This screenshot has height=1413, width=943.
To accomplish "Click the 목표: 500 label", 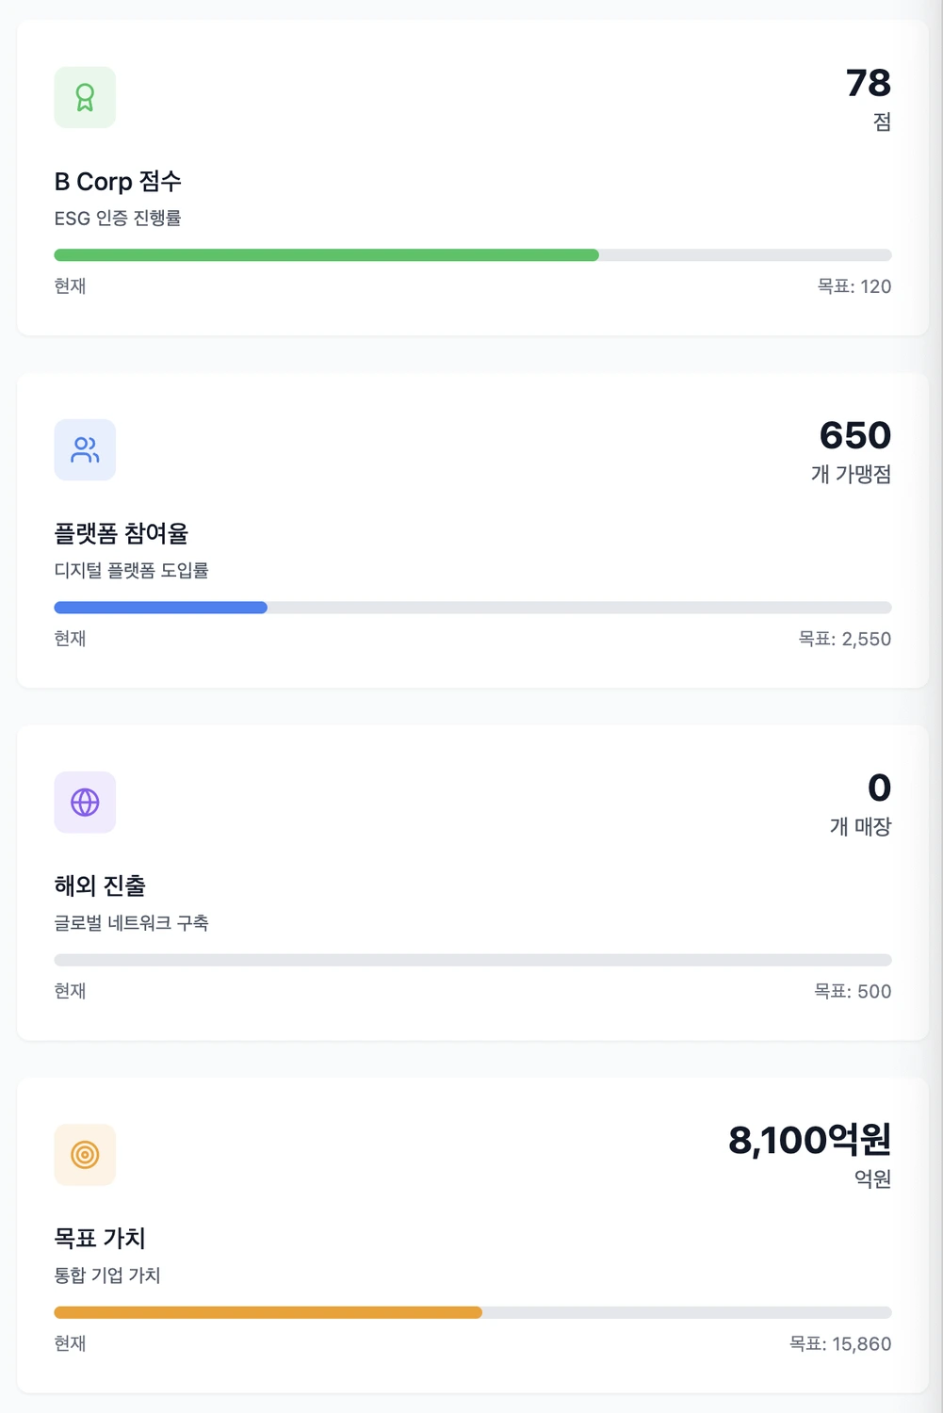I will click(x=852, y=991).
